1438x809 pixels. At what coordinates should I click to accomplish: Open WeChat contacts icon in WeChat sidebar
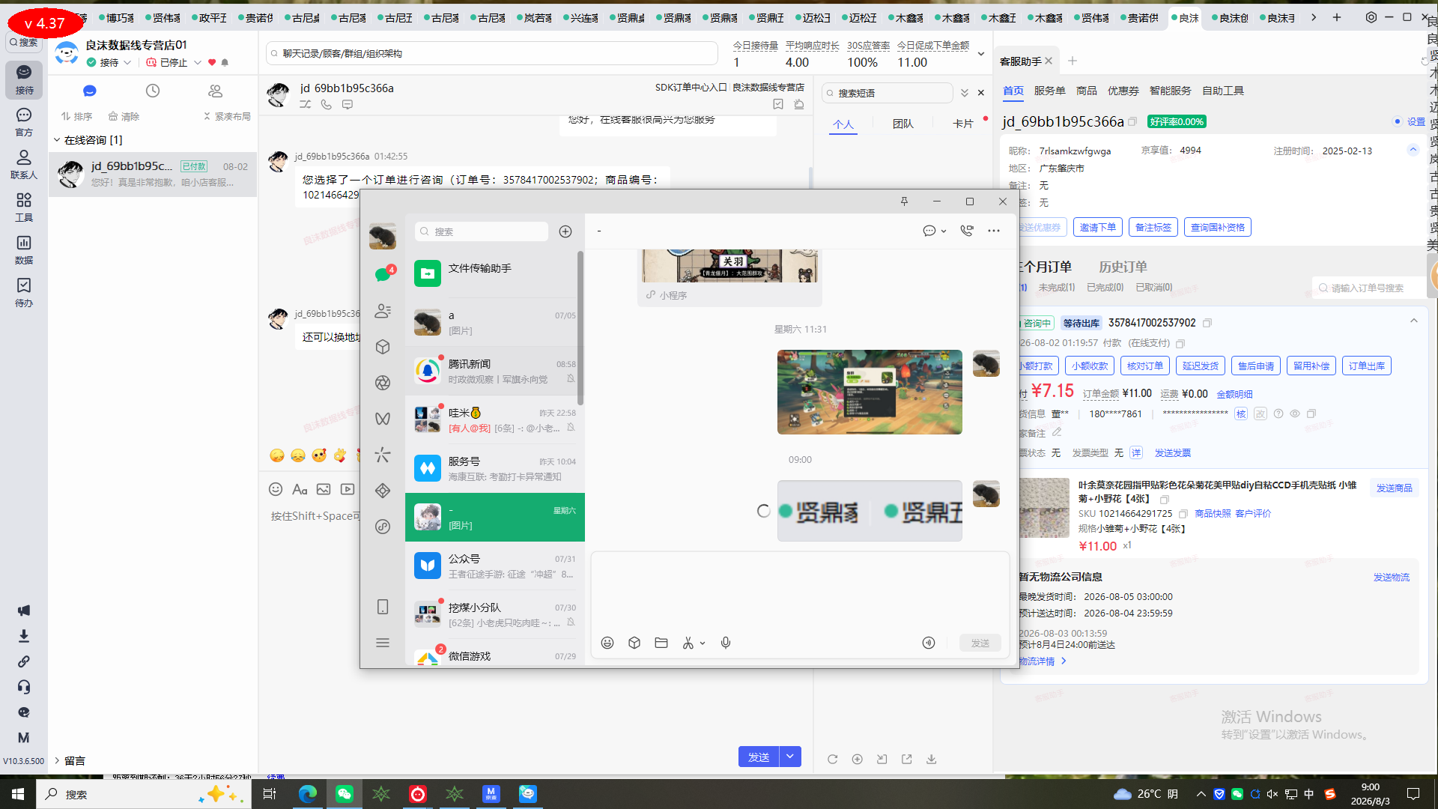coord(383,310)
